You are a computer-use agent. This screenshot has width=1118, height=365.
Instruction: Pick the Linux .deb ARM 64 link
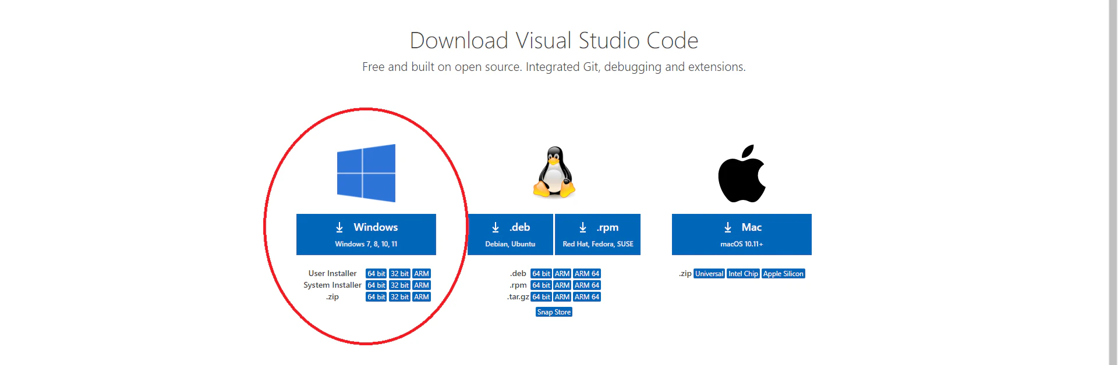[x=587, y=274]
